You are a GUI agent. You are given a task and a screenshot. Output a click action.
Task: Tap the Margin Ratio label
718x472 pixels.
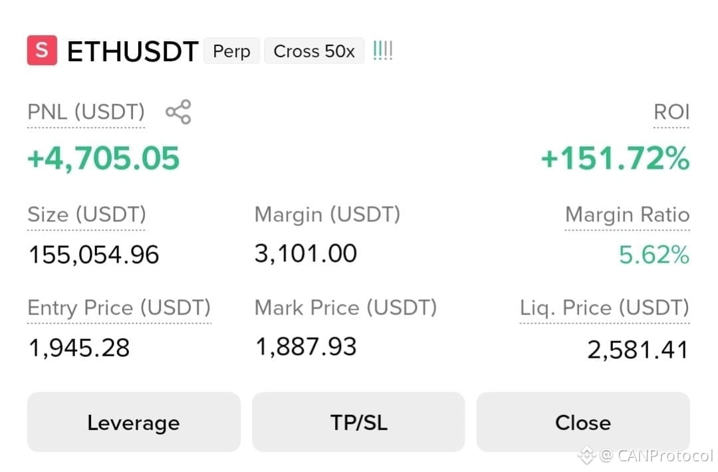point(628,215)
